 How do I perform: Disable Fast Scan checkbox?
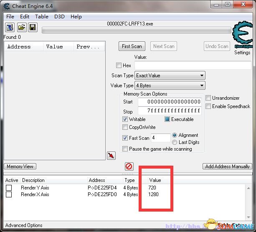click(x=125, y=138)
